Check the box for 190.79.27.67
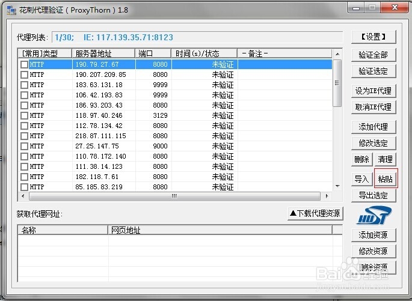 click(24, 64)
